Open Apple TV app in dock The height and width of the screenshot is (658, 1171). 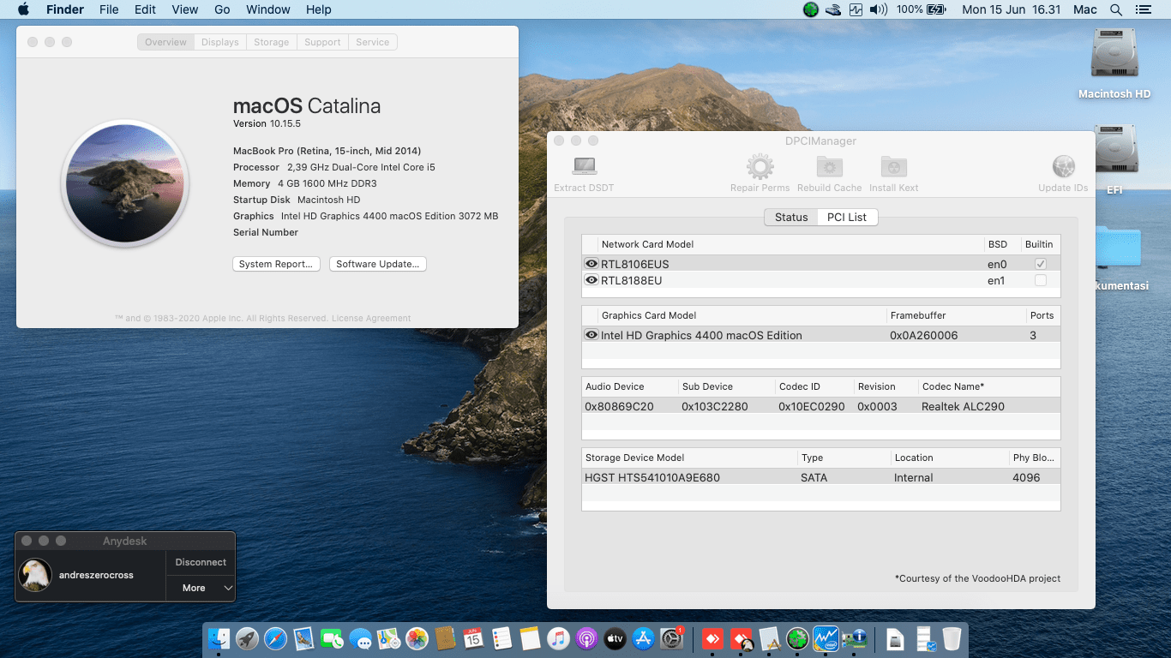pyautogui.click(x=615, y=638)
